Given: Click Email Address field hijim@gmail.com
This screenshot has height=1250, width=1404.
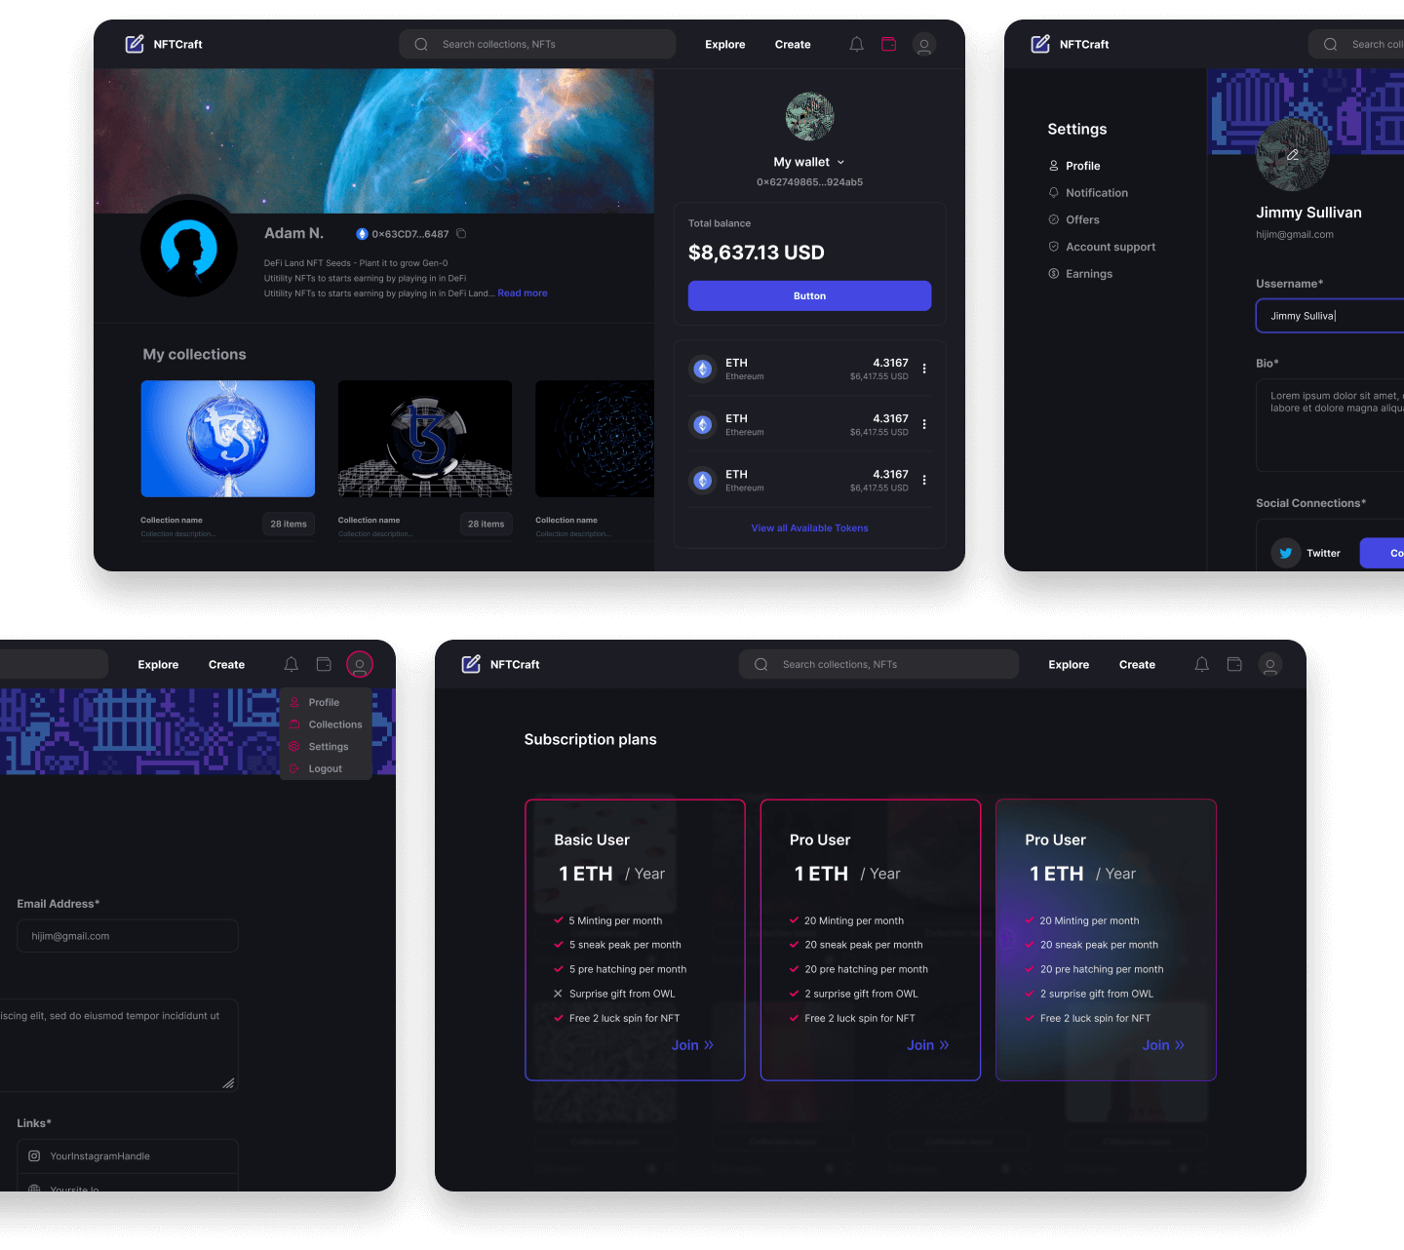Looking at the screenshot, I should pos(128,936).
